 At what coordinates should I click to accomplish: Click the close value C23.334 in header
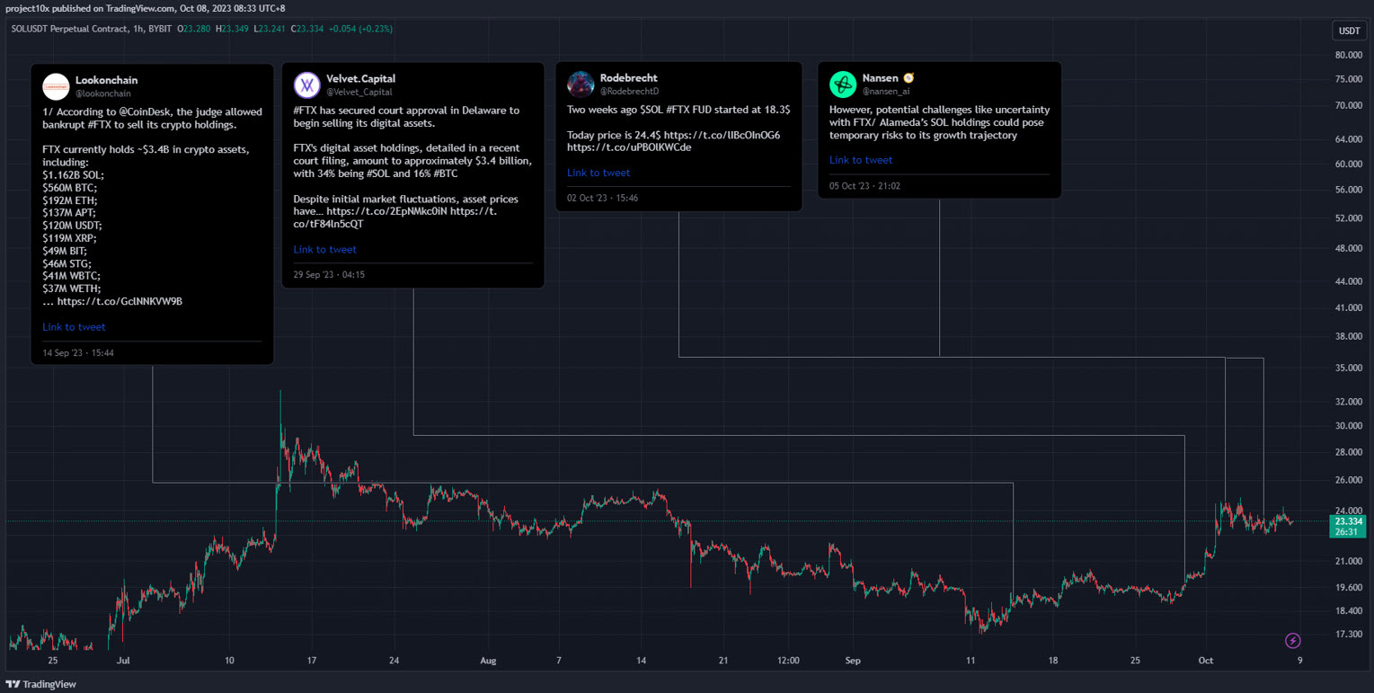click(308, 29)
